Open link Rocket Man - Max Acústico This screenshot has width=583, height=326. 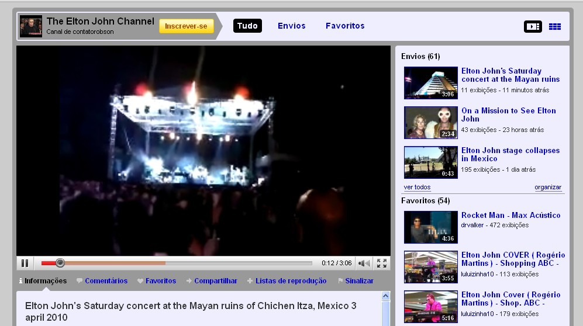point(511,215)
